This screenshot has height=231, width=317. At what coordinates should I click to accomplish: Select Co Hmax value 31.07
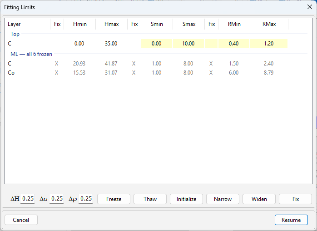(111, 73)
